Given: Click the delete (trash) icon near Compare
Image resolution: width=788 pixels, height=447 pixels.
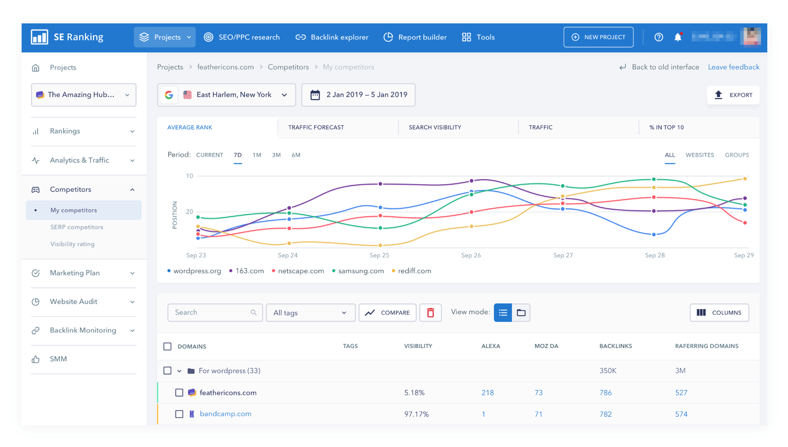Looking at the screenshot, I should [x=430, y=313].
